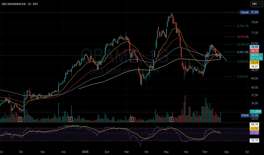Click 37,50 on the price axis

(255, 95)
